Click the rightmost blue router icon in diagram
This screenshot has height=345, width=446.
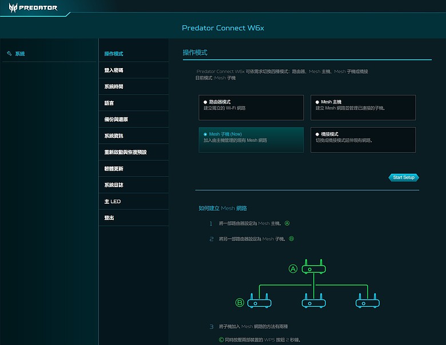pos(368,300)
